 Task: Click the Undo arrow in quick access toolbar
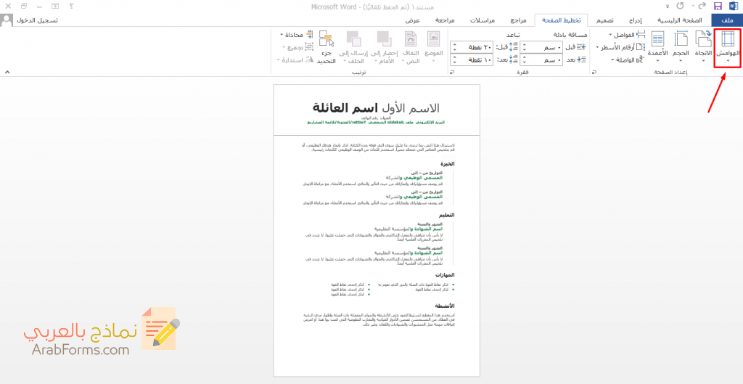coord(702,6)
